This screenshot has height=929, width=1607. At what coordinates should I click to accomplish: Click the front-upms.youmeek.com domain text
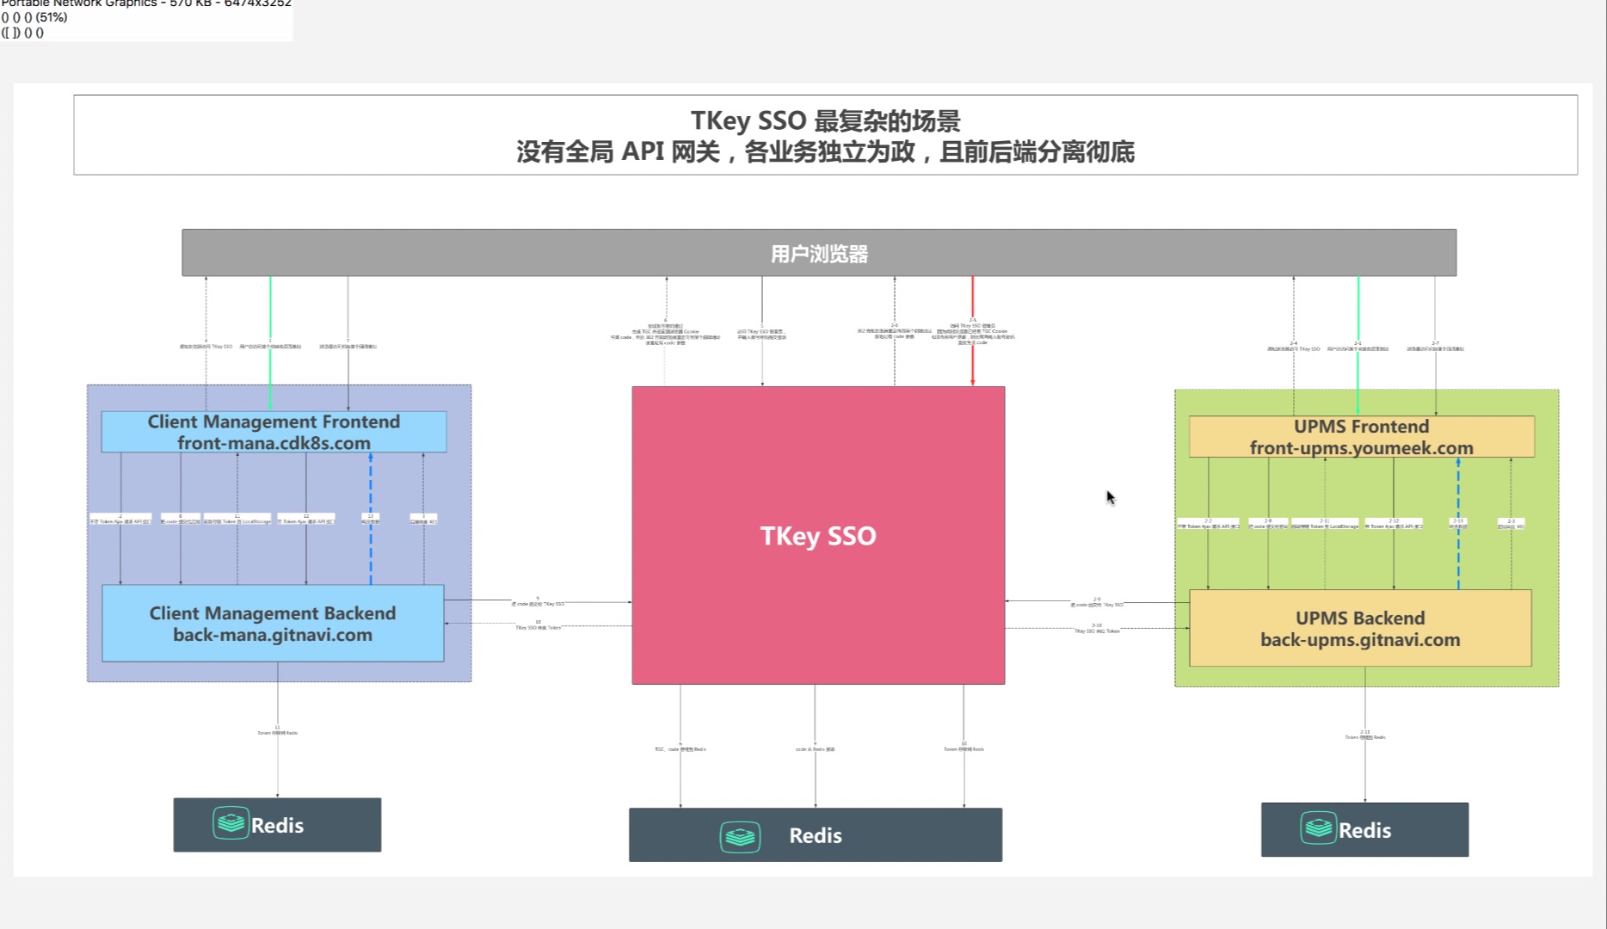(1361, 448)
